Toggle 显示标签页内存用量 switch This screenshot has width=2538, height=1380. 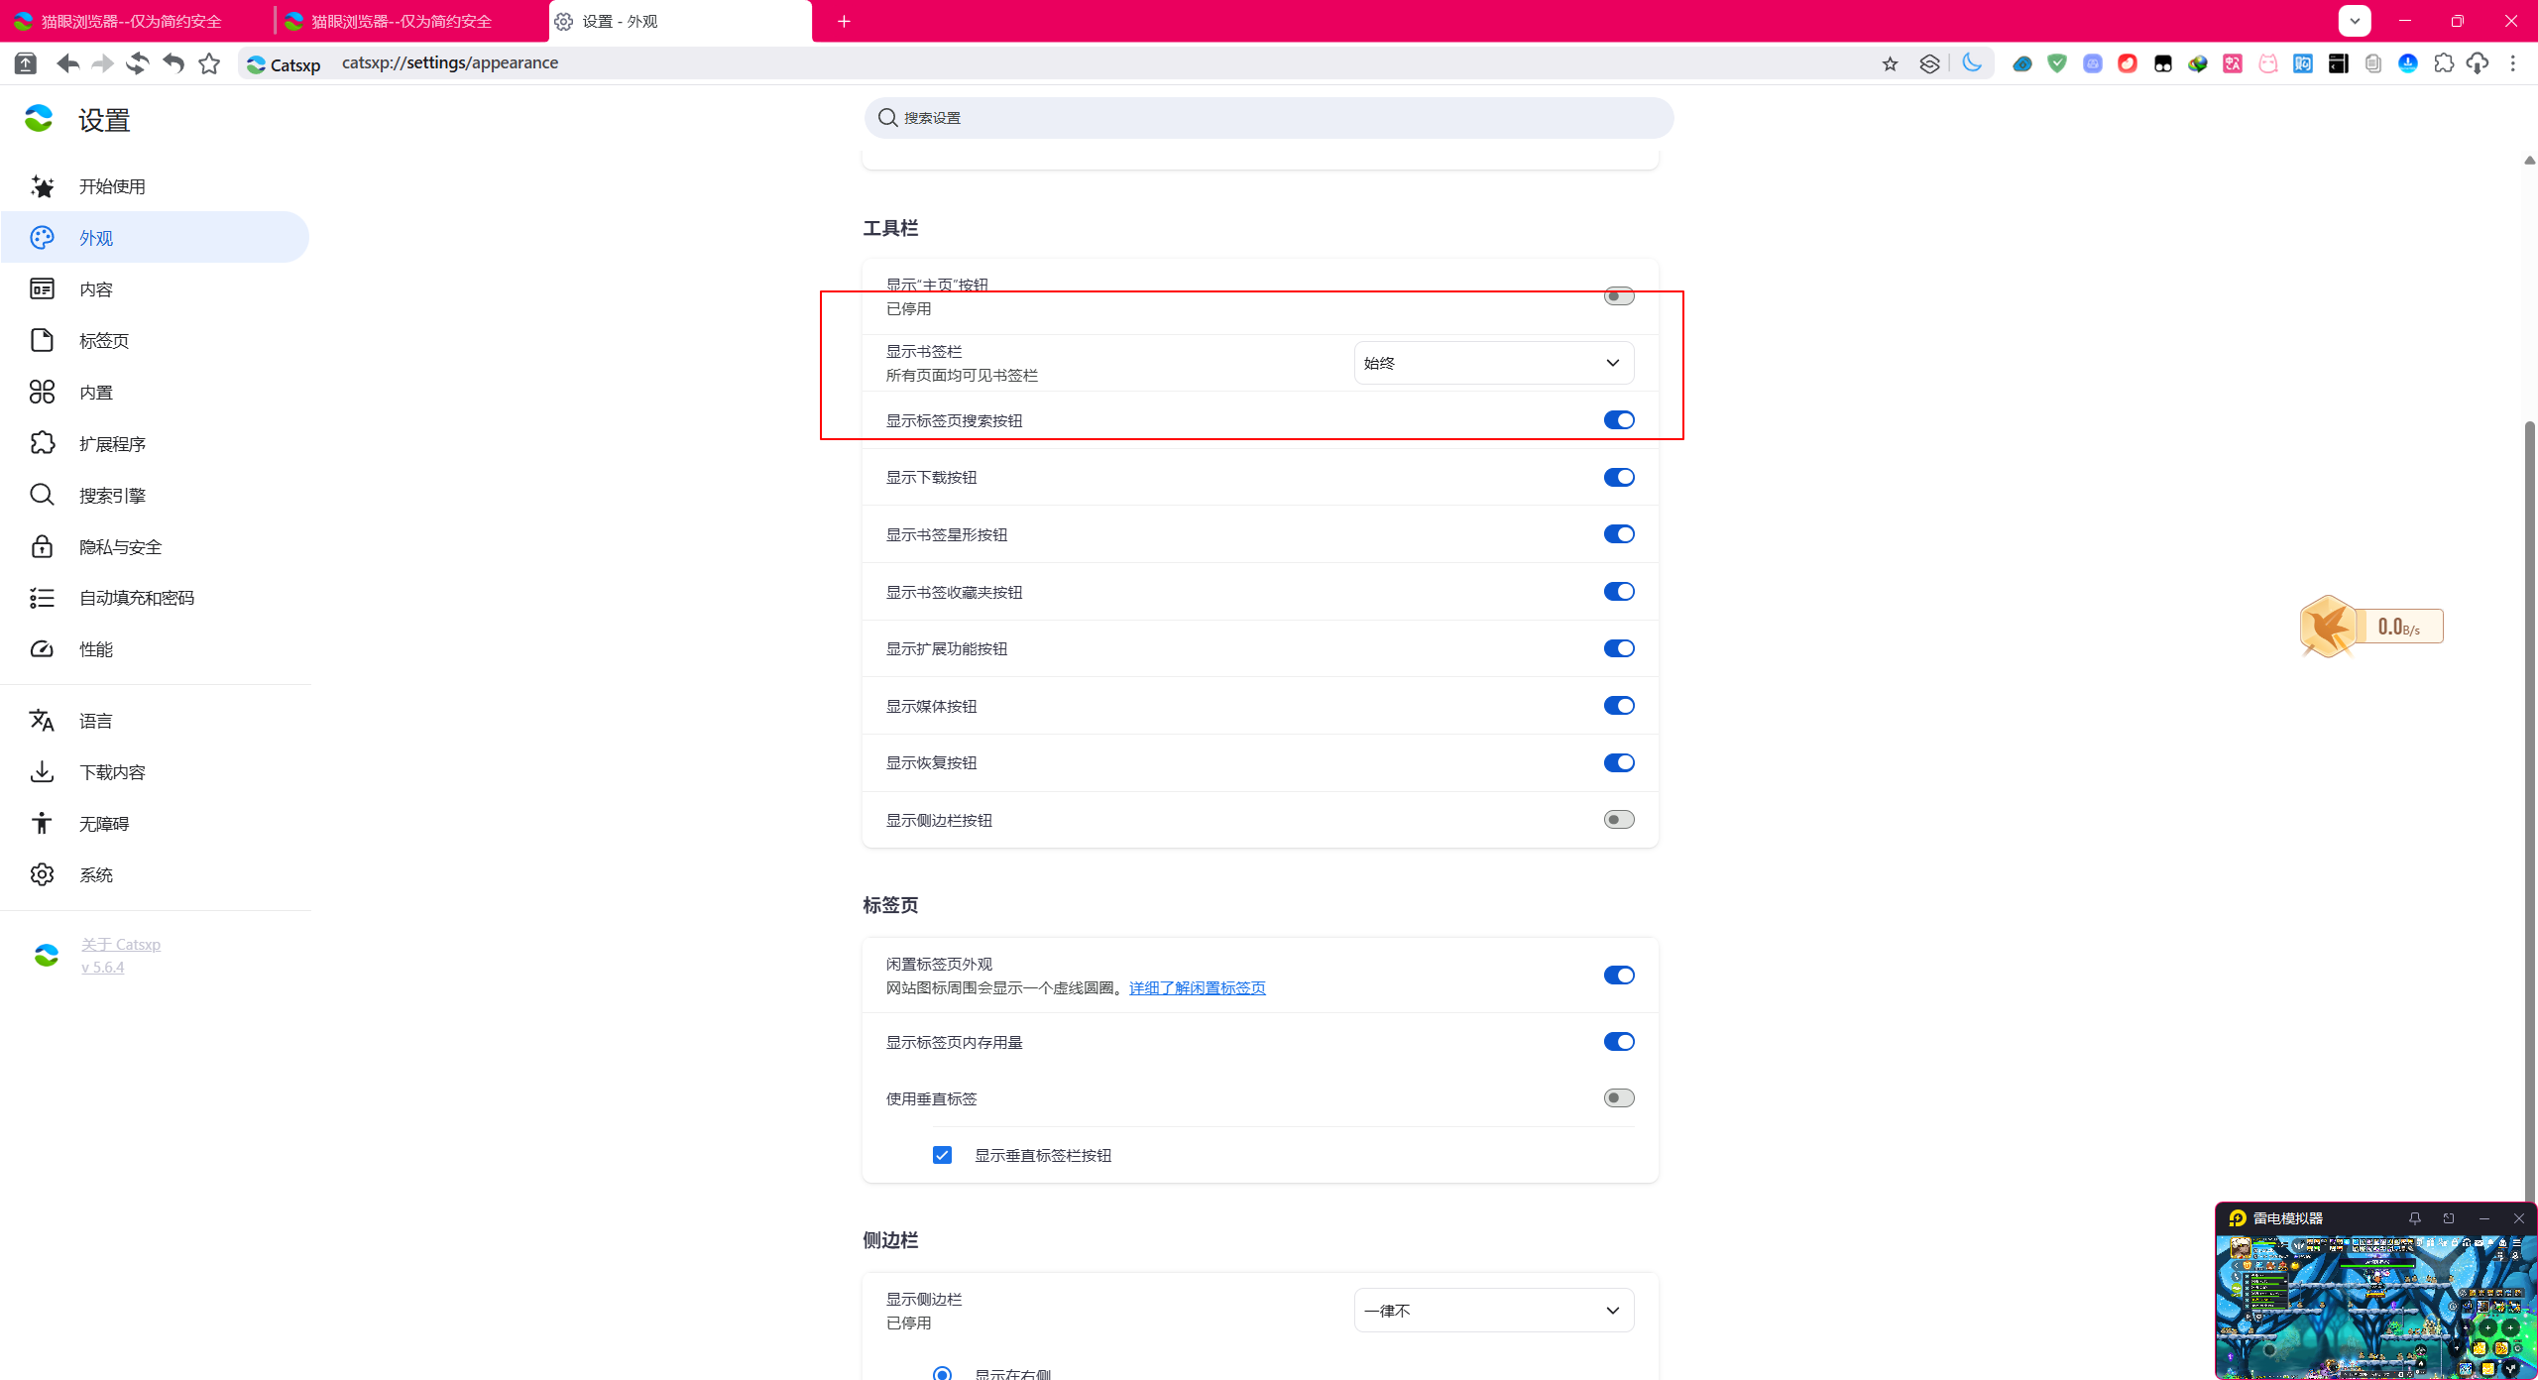click(x=1618, y=1042)
